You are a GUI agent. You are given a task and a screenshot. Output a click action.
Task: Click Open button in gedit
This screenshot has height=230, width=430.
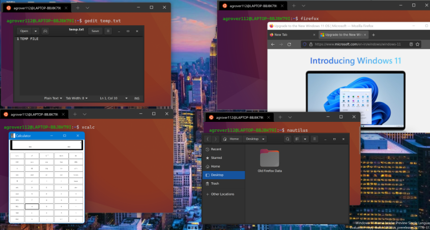24,31
